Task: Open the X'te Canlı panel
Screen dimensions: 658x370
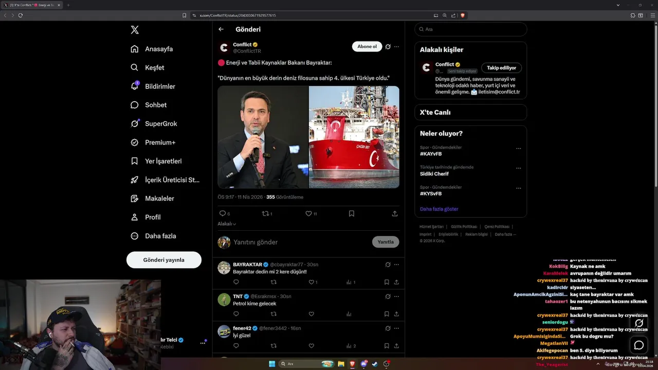Action: point(470,113)
